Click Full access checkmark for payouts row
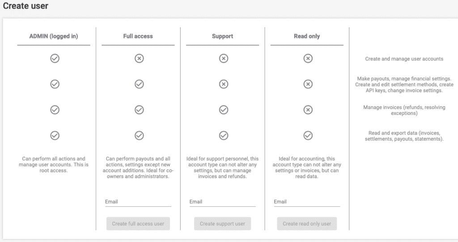 139,84
